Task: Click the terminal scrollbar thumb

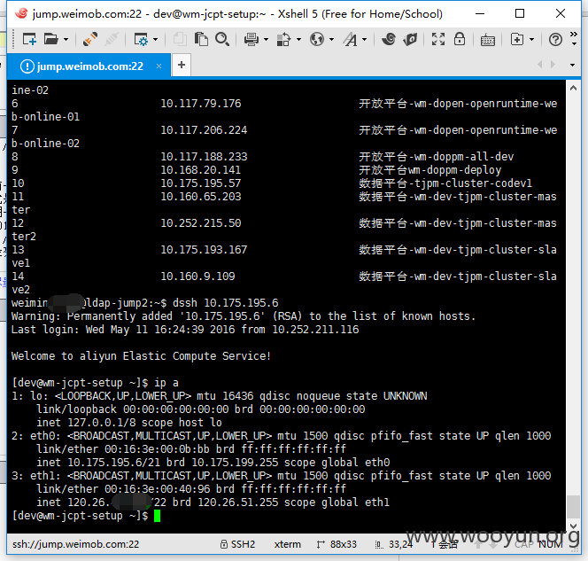Action: point(573,507)
